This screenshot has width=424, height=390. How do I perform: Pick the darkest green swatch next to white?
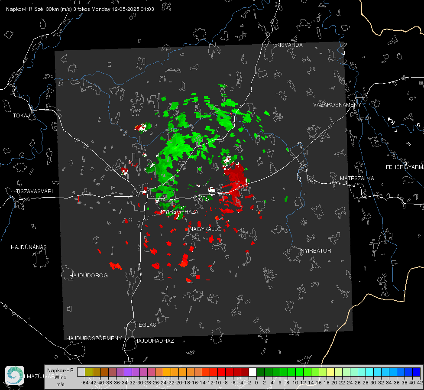point(260,372)
